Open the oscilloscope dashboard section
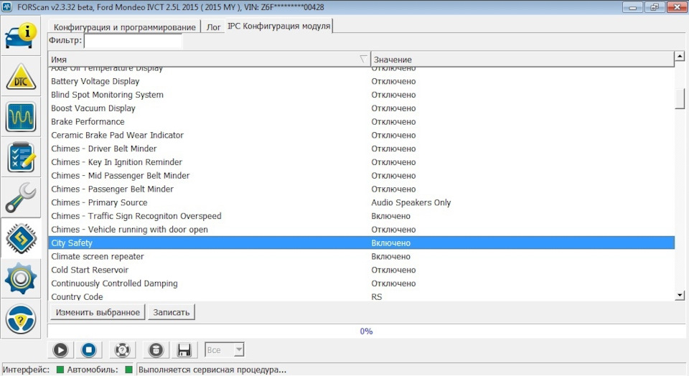 pyautogui.click(x=21, y=117)
